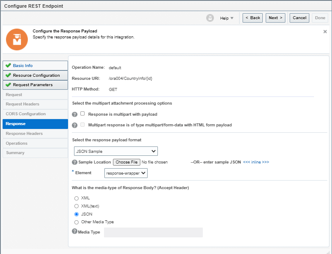Click the orange wizard graduate icon

click(17, 40)
